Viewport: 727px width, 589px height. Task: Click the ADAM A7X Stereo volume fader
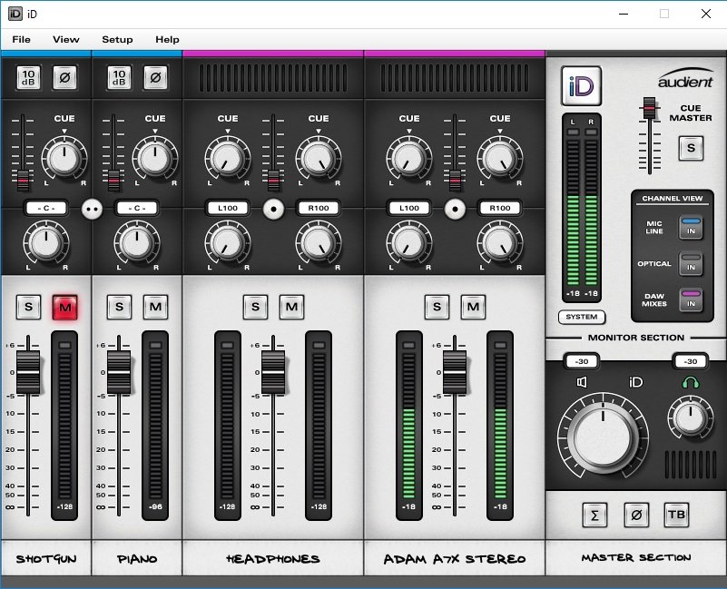pyautogui.click(x=455, y=372)
